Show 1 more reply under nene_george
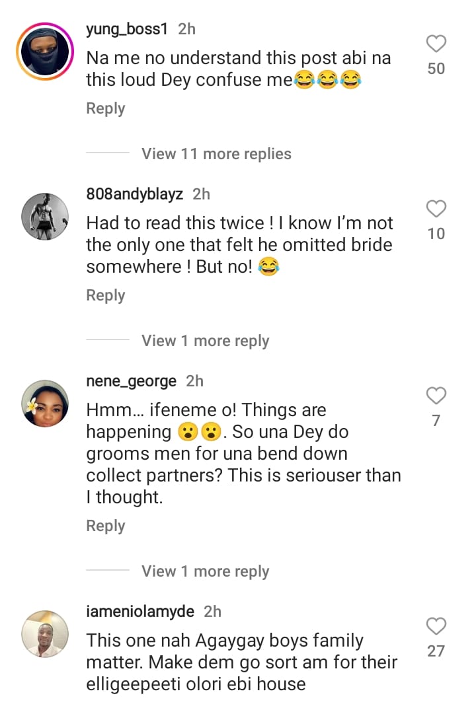 (205, 571)
